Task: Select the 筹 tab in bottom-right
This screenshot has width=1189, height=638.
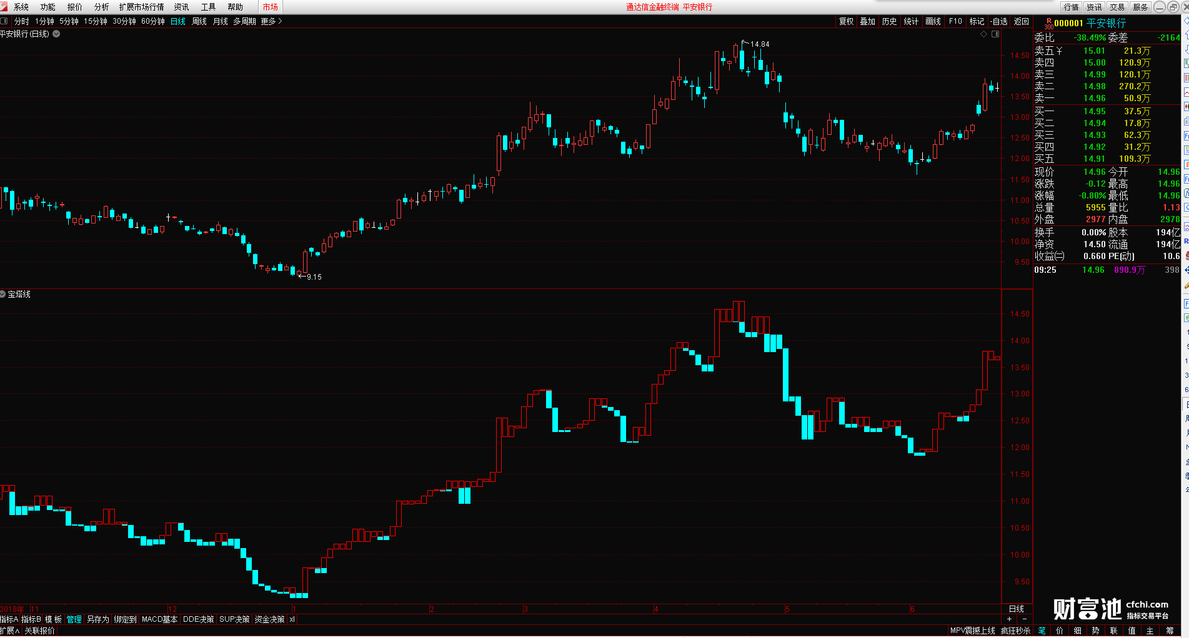Action: click(x=1170, y=631)
